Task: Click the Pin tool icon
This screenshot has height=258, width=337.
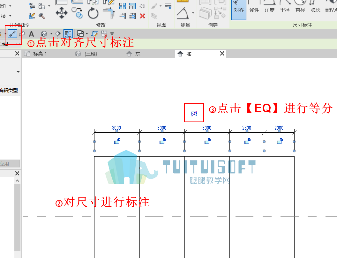Action: [x=142, y=6]
